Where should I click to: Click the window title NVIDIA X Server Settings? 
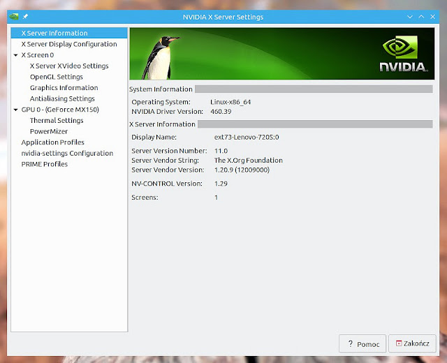point(223,17)
